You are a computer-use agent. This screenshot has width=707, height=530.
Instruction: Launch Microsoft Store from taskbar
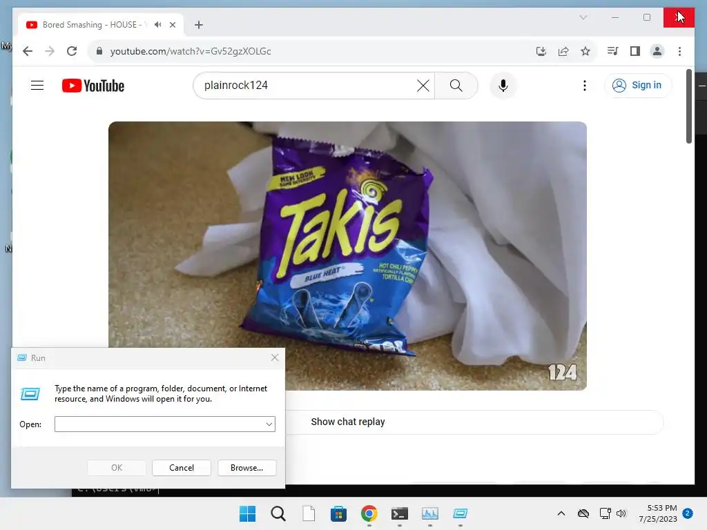pos(338,513)
